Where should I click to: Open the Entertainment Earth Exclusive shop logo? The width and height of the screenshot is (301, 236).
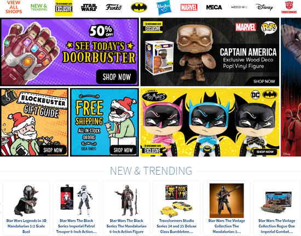[x=63, y=8]
